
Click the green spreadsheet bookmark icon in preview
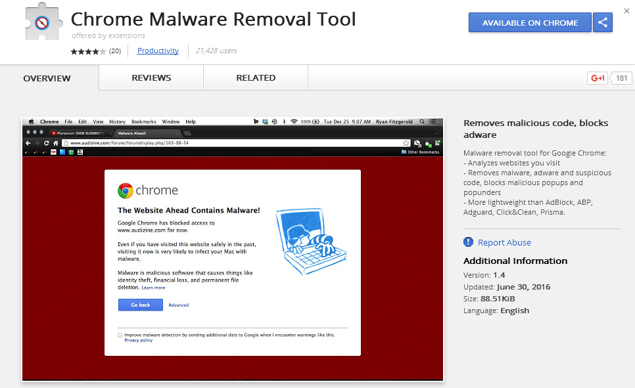coord(71,152)
